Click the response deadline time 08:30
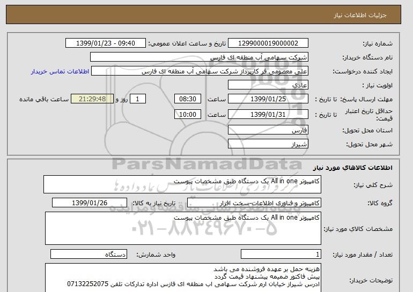The width and height of the screenshot is (413, 292). pos(188,99)
